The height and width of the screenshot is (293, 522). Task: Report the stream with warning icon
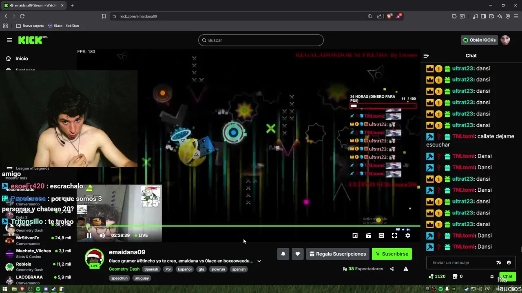point(406,269)
